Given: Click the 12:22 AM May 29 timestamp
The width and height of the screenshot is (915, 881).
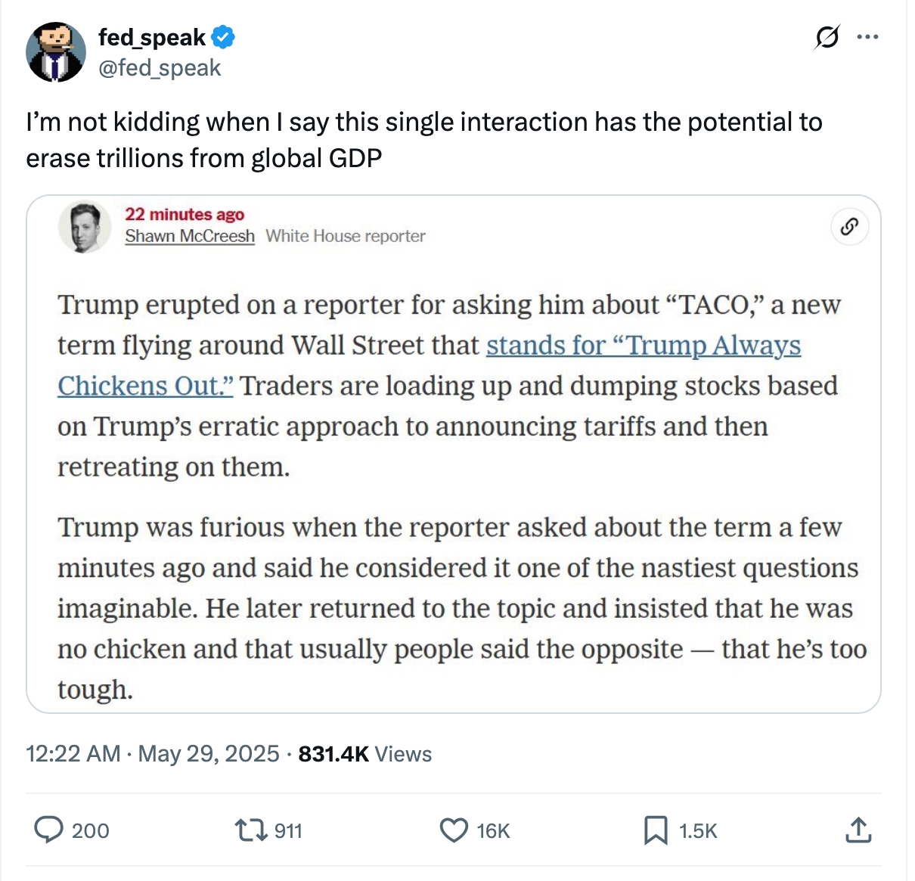Looking at the screenshot, I should (152, 754).
